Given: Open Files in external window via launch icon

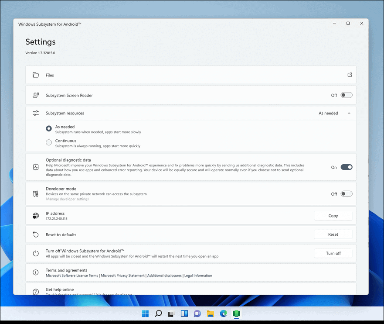Looking at the screenshot, I should coord(350,75).
